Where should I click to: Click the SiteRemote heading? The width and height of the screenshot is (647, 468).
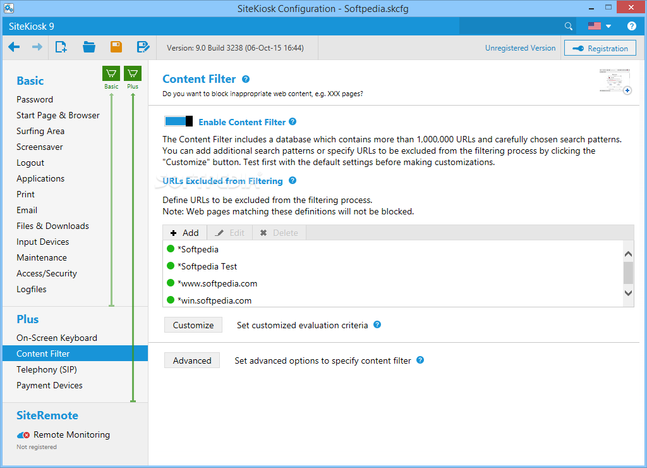[x=47, y=415]
